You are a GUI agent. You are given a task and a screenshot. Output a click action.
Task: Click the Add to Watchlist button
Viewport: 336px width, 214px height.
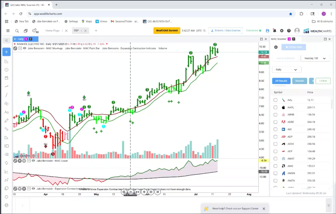285,58
